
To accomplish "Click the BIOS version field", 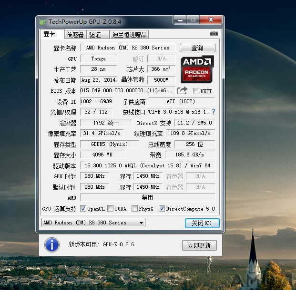I will coord(128,90).
